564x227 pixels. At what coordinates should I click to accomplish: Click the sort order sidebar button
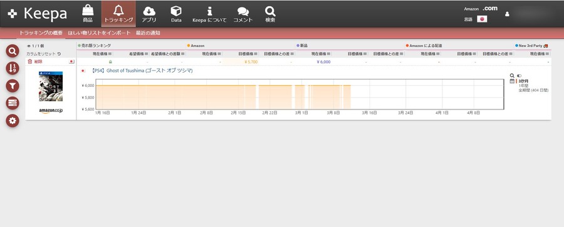(x=13, y=68)
